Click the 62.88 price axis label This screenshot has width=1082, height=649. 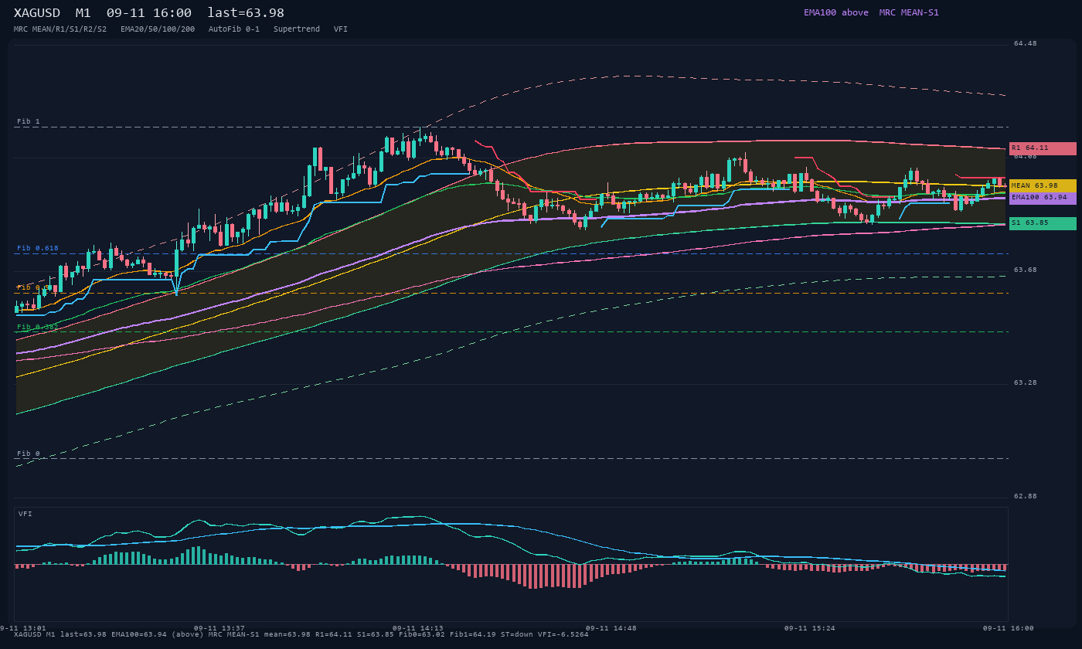pos(1026,497)
